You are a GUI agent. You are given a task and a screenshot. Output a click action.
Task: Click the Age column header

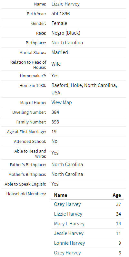click(x=117, y=195)
